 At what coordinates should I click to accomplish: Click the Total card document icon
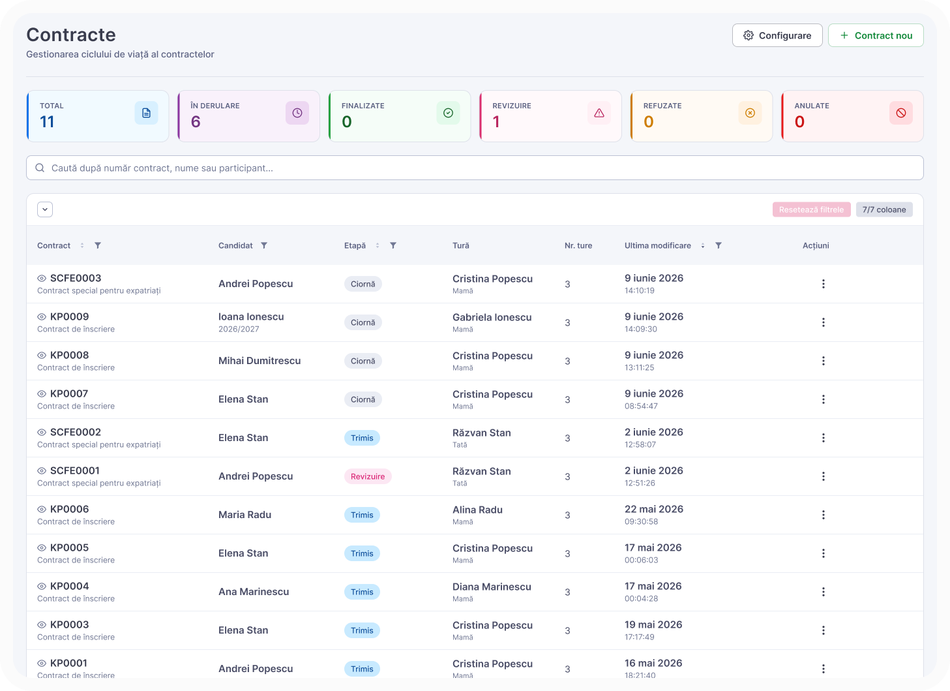147,113
